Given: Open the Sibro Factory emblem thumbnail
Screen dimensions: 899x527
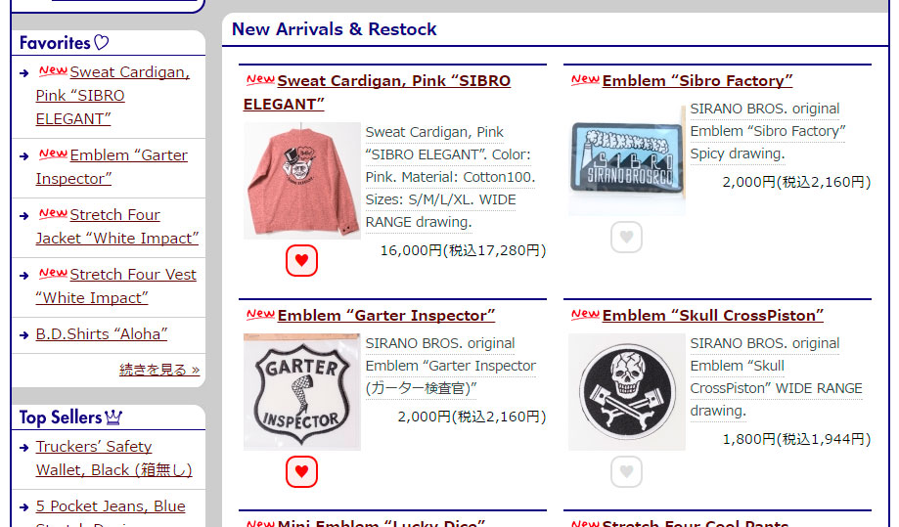Looking at the screenshot, I should click(x=627, y=157).
